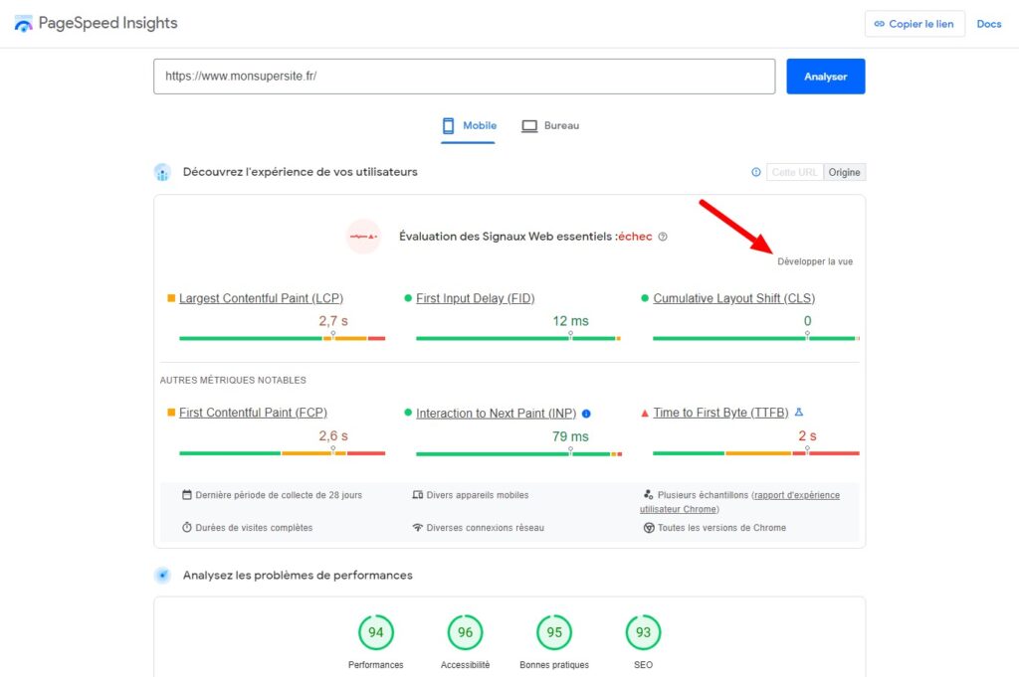This screenshot has height=677, width=1019.
Task: Click the LCP value 2,7 s
Action: click(332, 321)
